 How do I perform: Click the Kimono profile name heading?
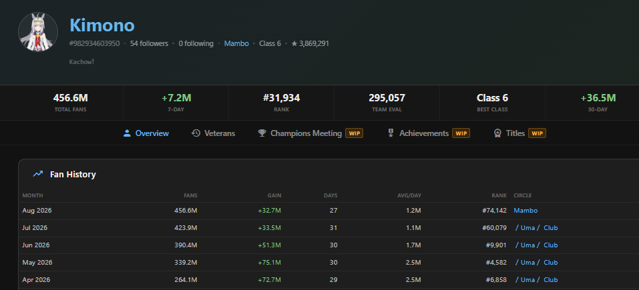[102, 25]
